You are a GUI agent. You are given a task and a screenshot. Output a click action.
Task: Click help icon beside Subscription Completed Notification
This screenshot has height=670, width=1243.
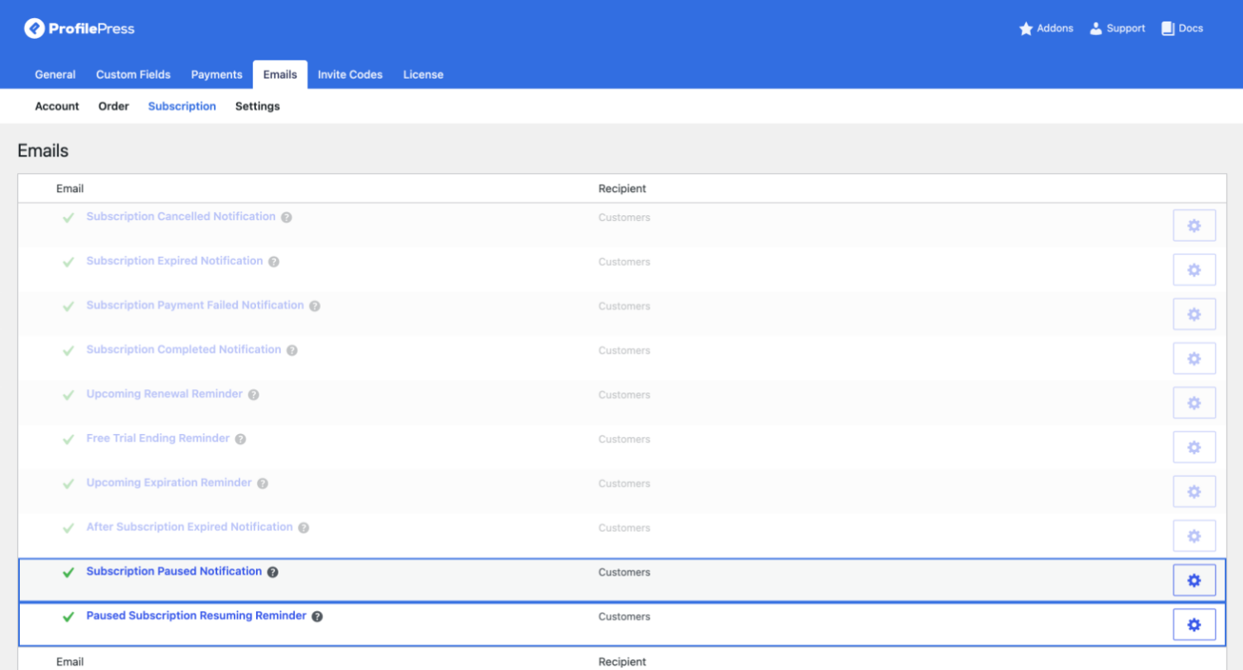tap(292, 350)
